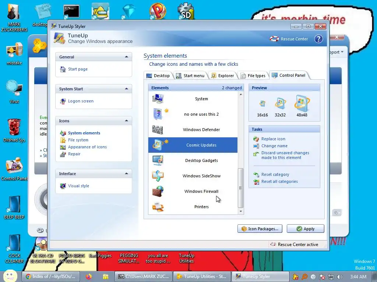The width and height of the screenshot is (377, 282).
Task: Switch to the Start menu tab
Action: [x=190, y=76]
